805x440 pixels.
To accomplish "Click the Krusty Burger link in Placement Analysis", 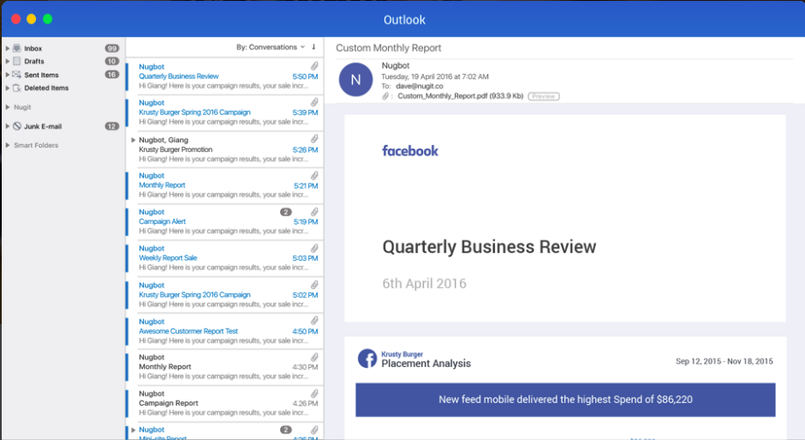I will tap(402, 354).
